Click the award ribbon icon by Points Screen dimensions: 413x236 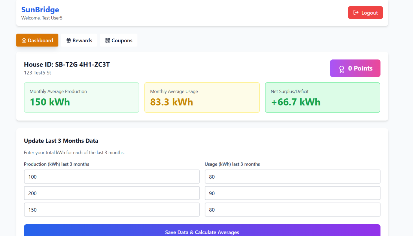(342, 69)
